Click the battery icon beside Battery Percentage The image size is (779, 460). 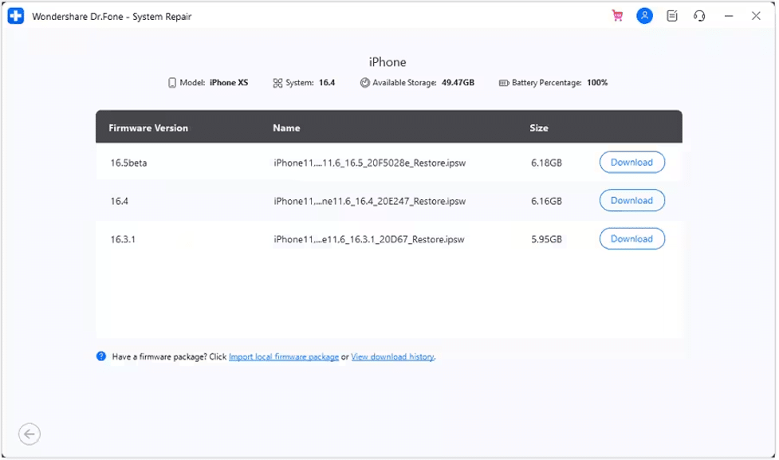502,82
